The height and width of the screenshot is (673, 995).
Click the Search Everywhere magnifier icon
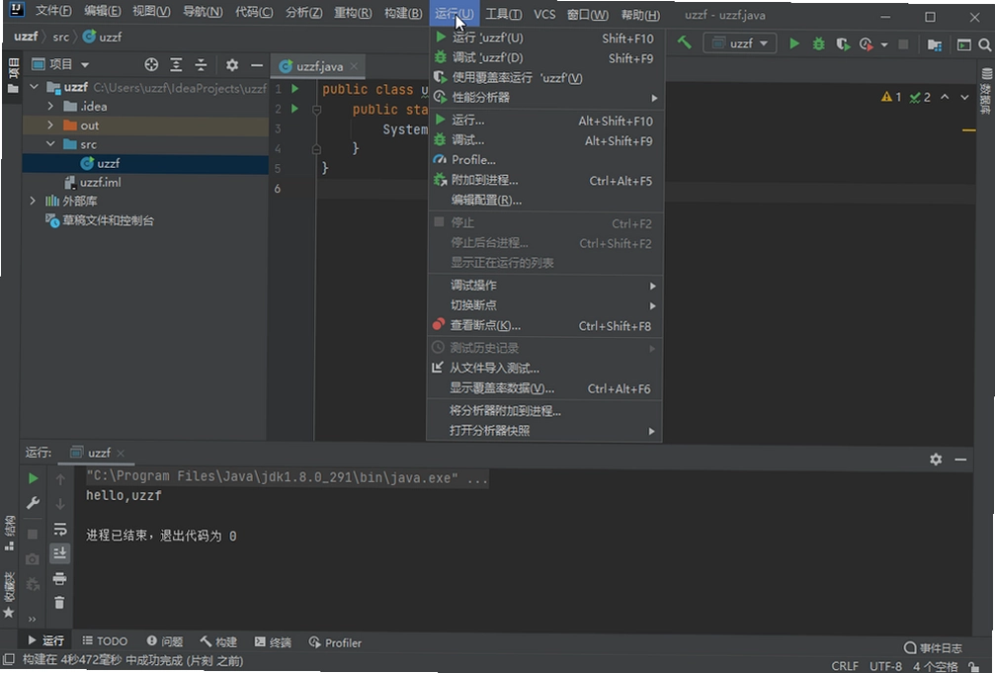(x=984, y=44)
